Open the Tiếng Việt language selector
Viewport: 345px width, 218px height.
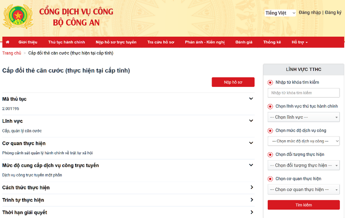[x=280, y=13]
